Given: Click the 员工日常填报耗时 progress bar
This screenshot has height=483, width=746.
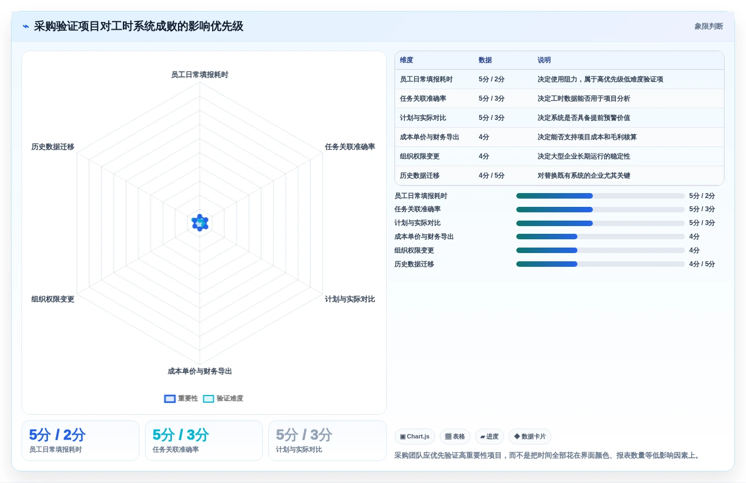Looking at the screenshot, I should [601, 196].
